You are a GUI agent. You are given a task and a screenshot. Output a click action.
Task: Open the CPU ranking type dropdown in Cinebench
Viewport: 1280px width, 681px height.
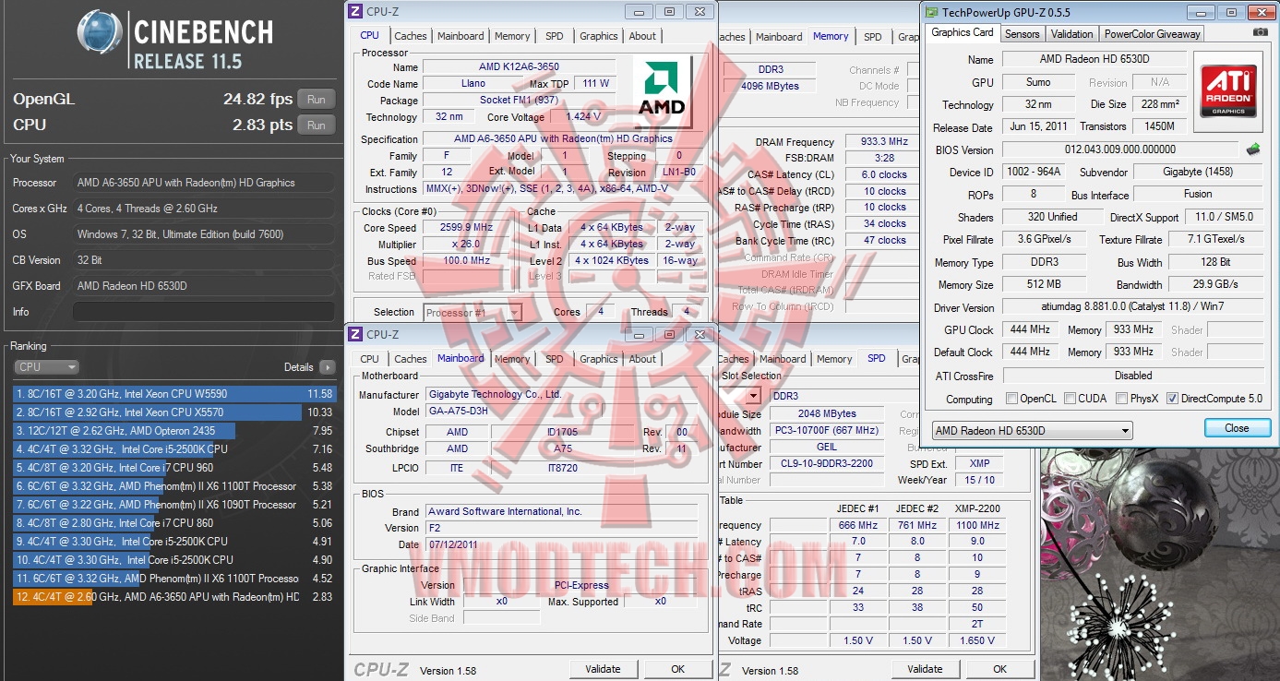click(46, 367)
